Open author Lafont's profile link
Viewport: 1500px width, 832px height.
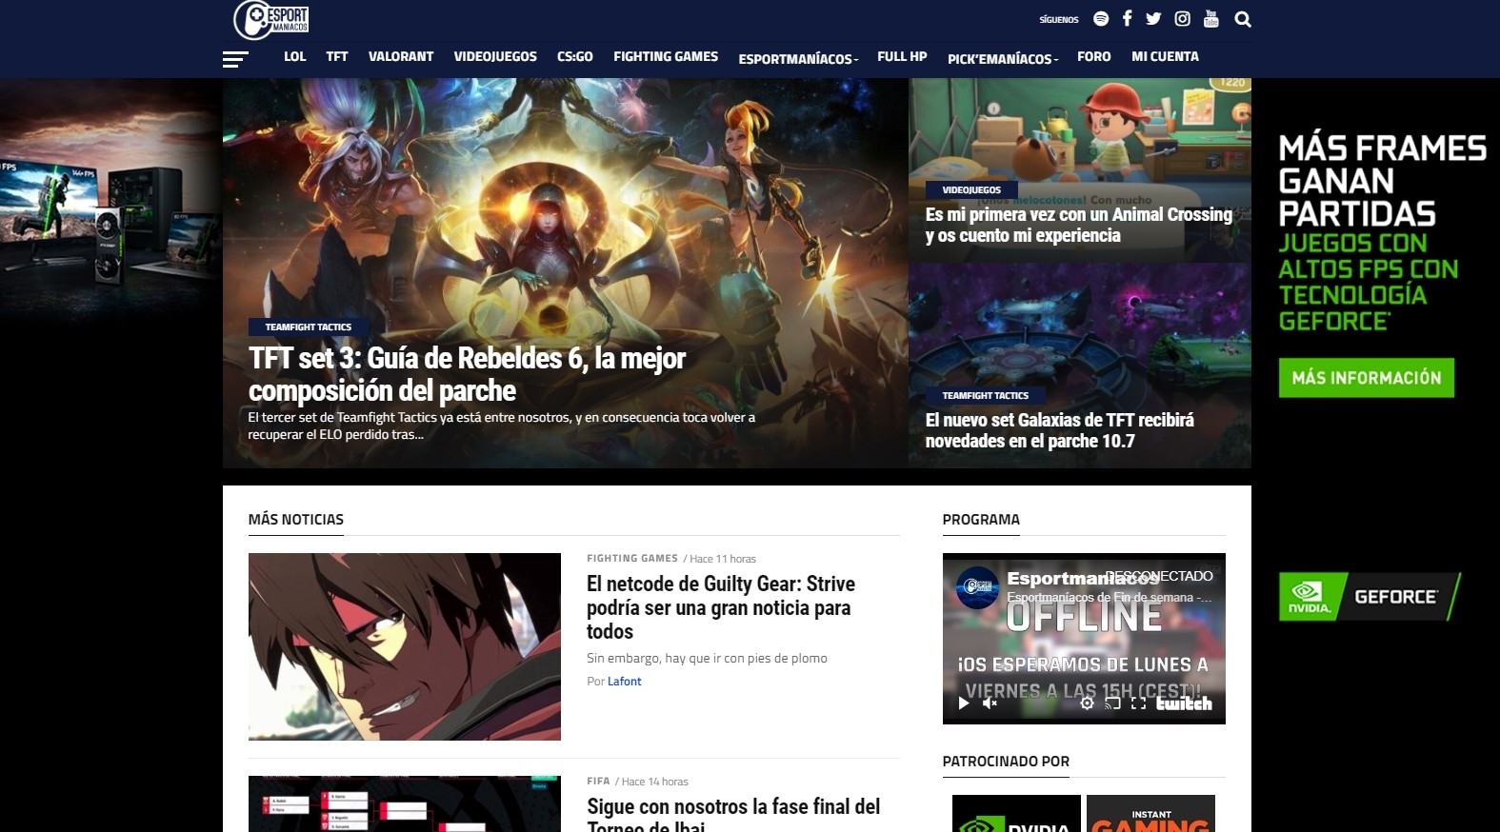tap(624, 682)
